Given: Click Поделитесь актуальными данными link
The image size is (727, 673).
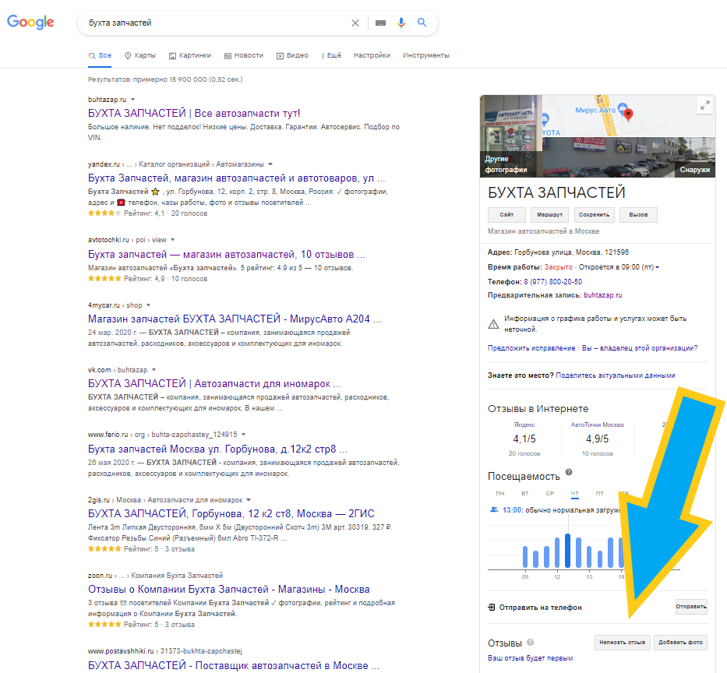Looking at the screenshot, I should coord(616,375).
